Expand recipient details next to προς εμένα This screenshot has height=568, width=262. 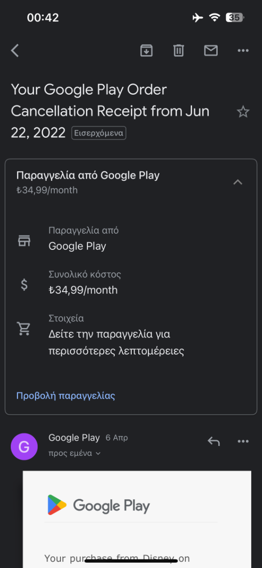pyautogui.click(x=98, y=453)
